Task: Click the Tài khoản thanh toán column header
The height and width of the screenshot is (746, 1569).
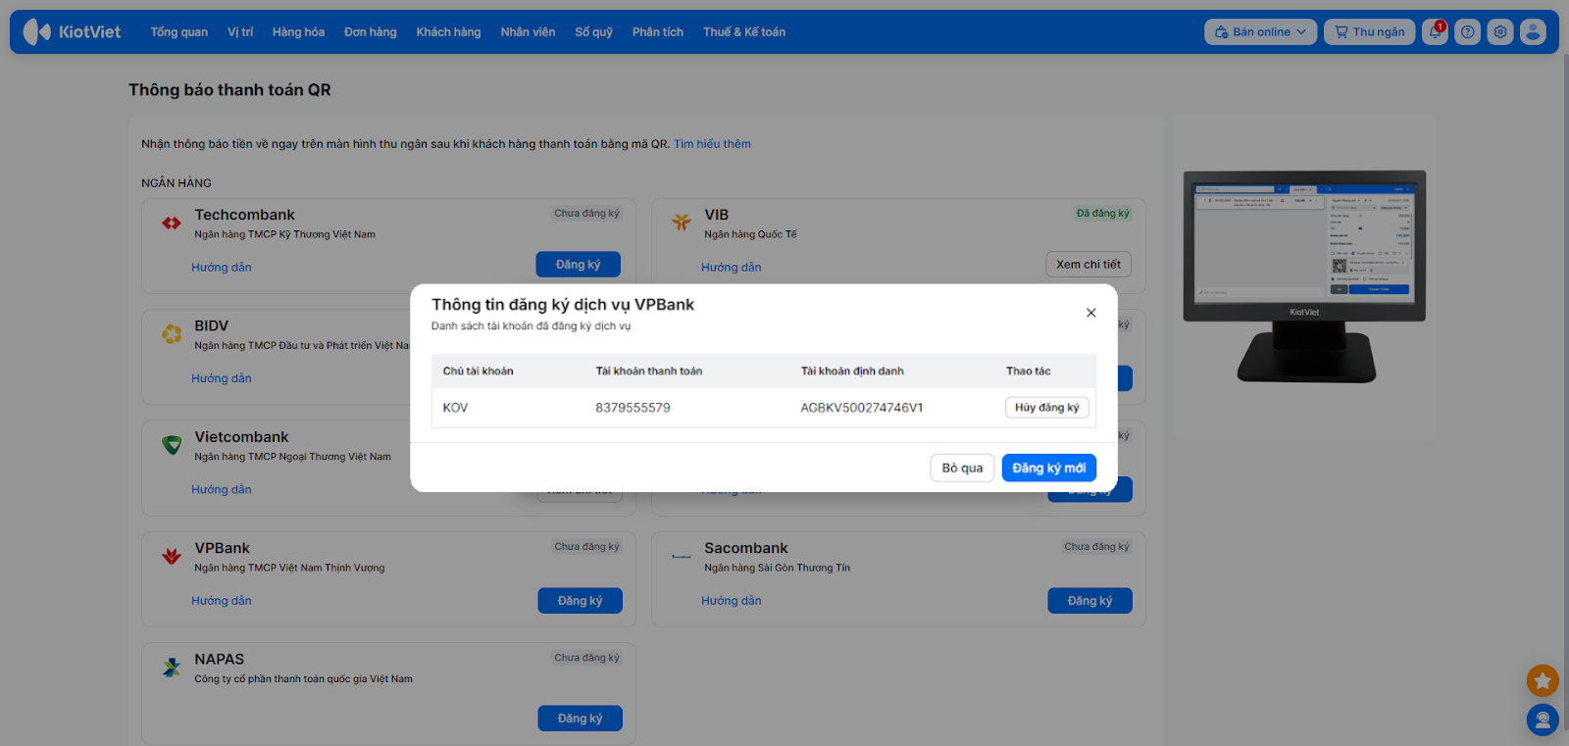Action: pyautogui.click(x=649, y=372)
